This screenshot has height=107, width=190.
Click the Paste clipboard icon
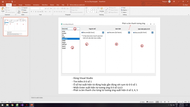coord(3,9)
